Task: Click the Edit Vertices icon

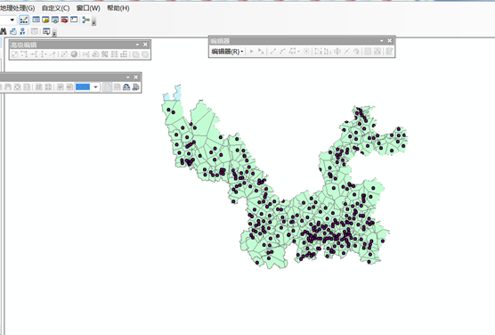Action: point(318,51)
